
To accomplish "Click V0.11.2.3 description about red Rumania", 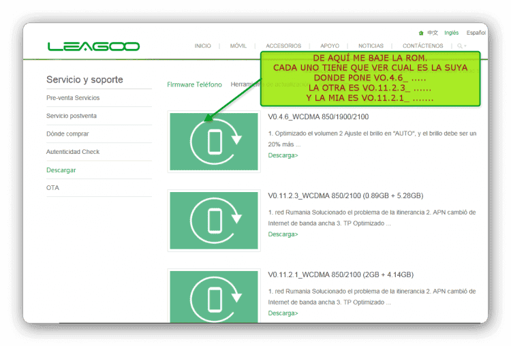I will pyautogui.click(x=372, y=218).
